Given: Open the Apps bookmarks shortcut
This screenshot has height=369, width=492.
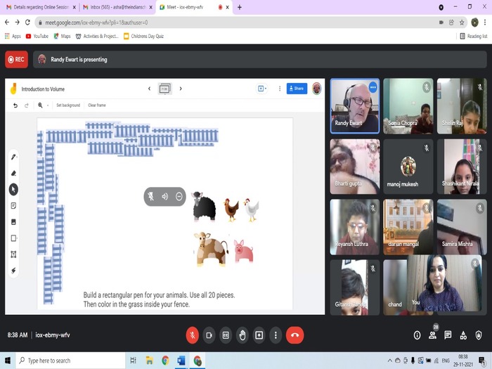Looking at the screenshot, I should click(13, 36).
